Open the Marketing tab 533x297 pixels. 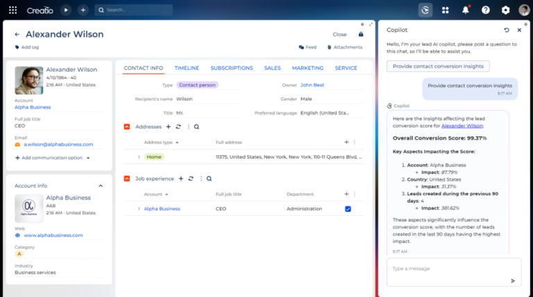pos(307,68)
